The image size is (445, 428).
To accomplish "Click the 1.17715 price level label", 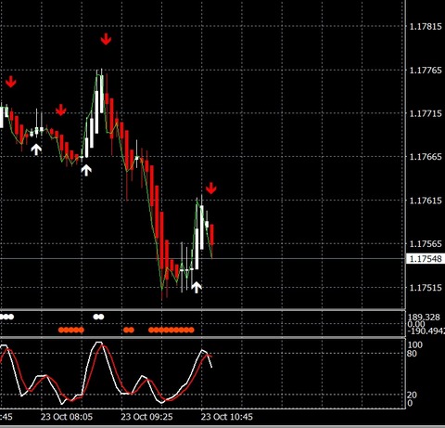I will point(426,113).
